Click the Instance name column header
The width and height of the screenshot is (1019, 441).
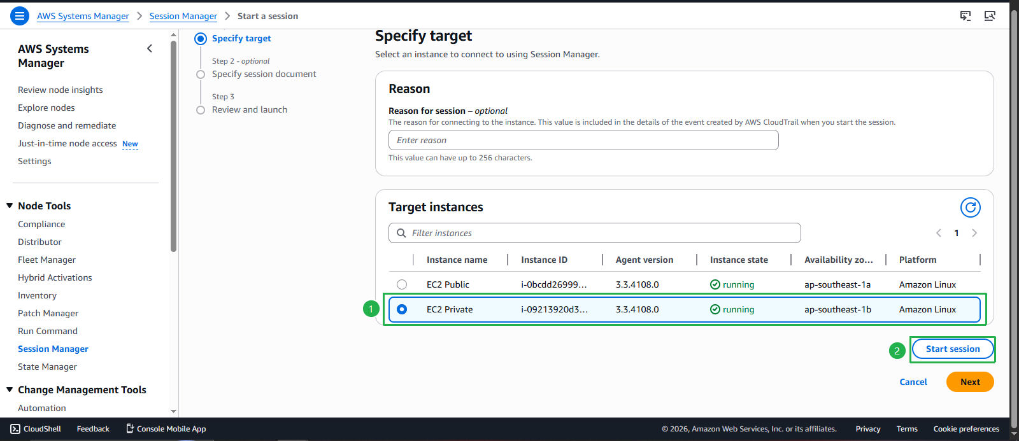(457, 260)
